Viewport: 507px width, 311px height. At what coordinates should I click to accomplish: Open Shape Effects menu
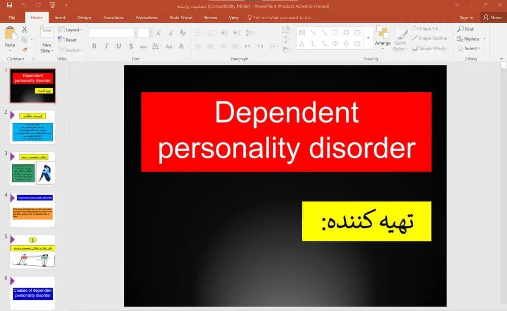(430, 49)
